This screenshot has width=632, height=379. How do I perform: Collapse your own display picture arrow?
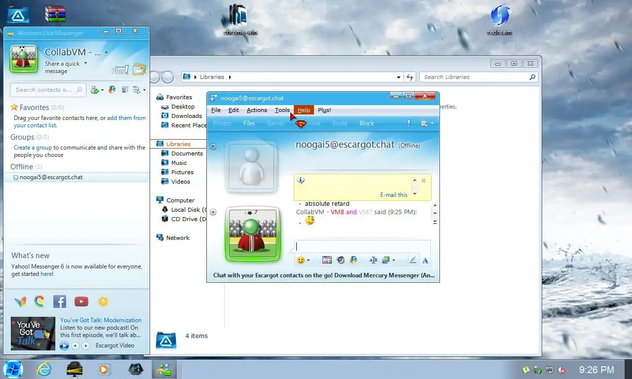(x=213, y=212)
